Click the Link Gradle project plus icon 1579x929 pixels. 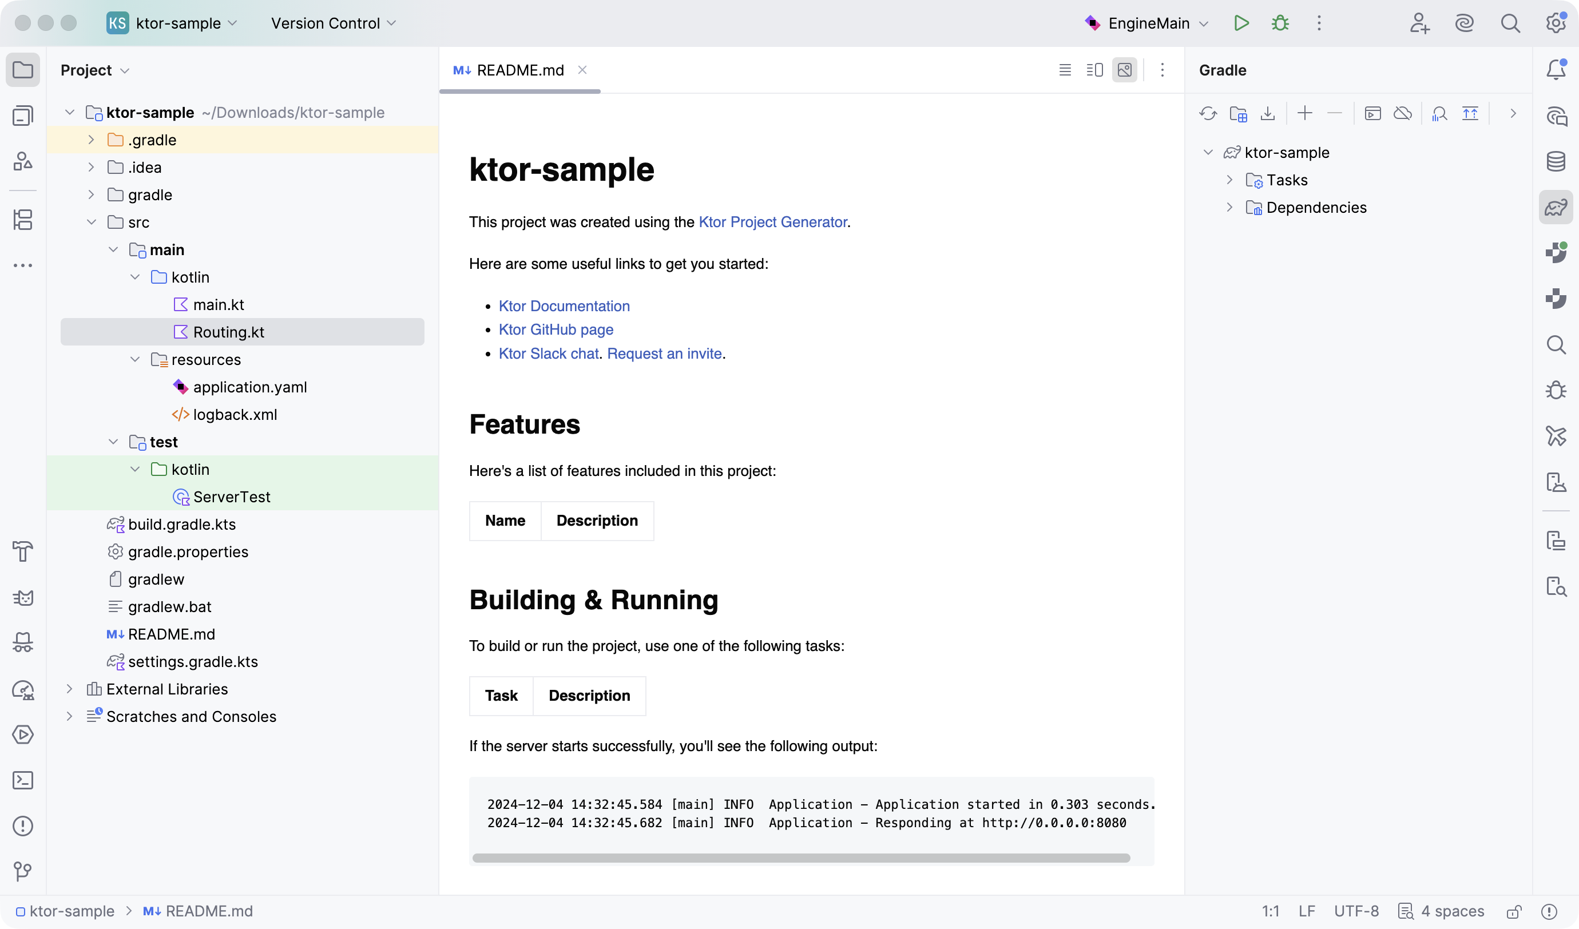coord(1305,113)
